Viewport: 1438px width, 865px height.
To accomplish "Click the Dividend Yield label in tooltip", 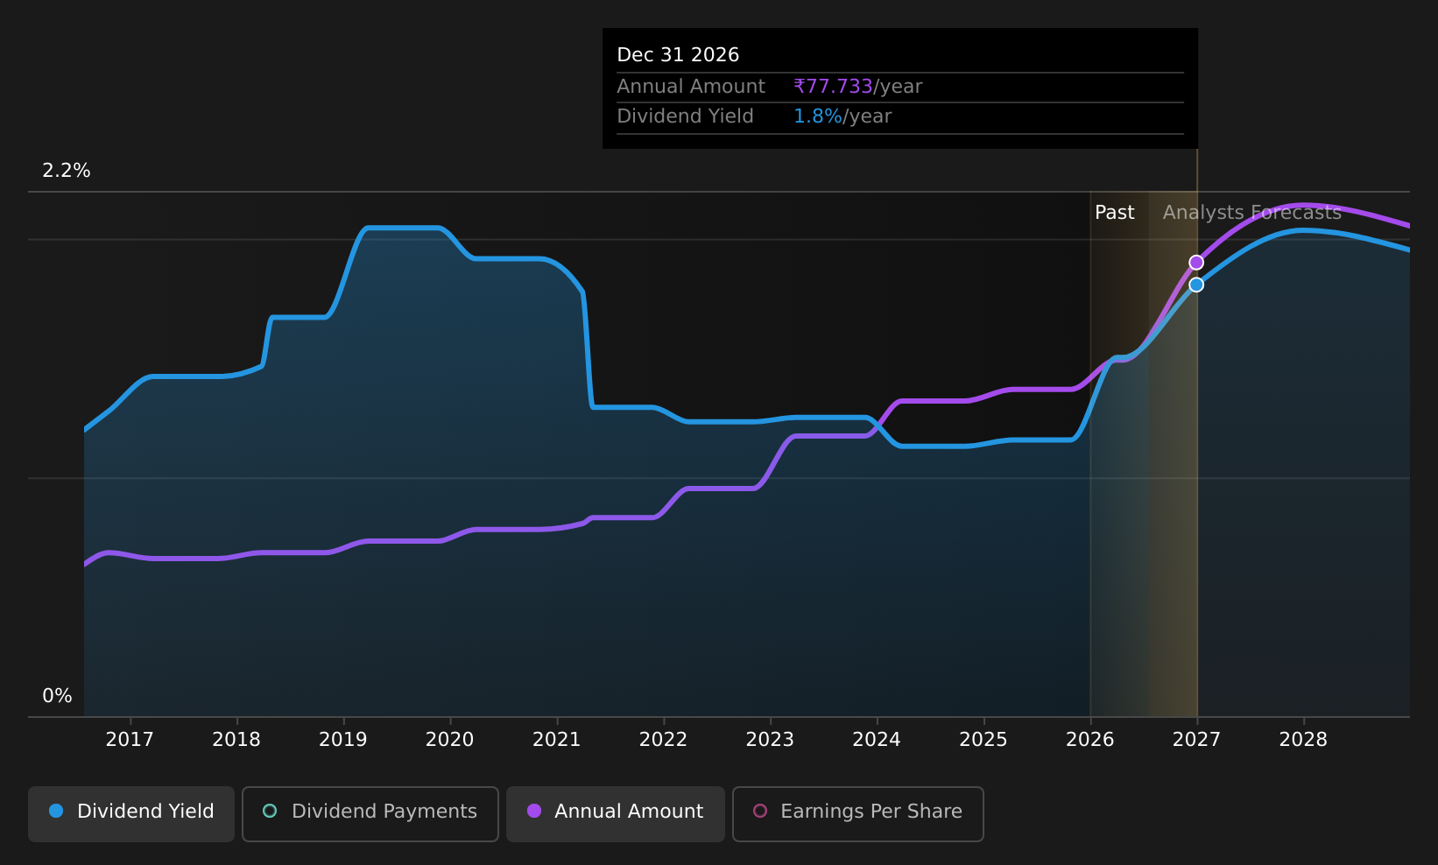I will [685, 116].
